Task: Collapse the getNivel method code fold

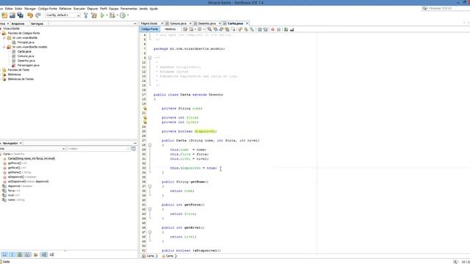Action: [150, 232]
